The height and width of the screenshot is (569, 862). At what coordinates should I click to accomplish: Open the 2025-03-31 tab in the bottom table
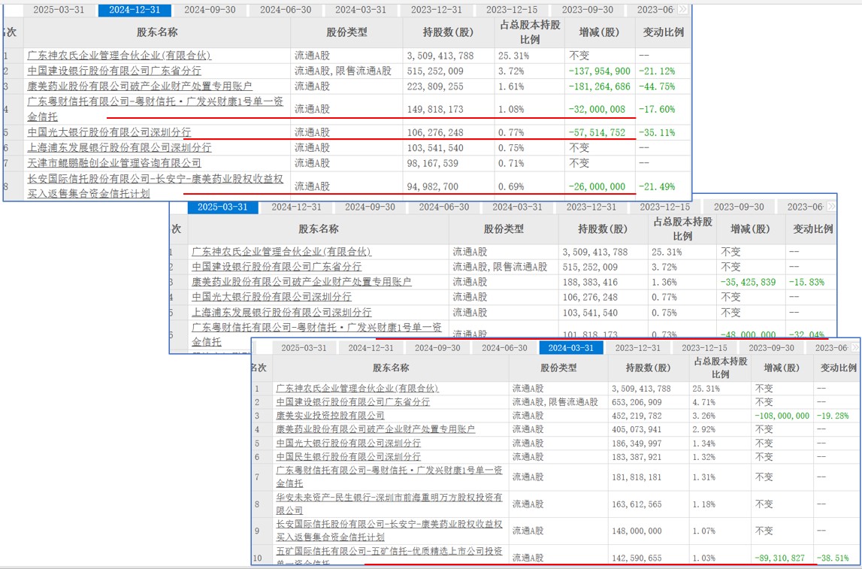(304, 348)
